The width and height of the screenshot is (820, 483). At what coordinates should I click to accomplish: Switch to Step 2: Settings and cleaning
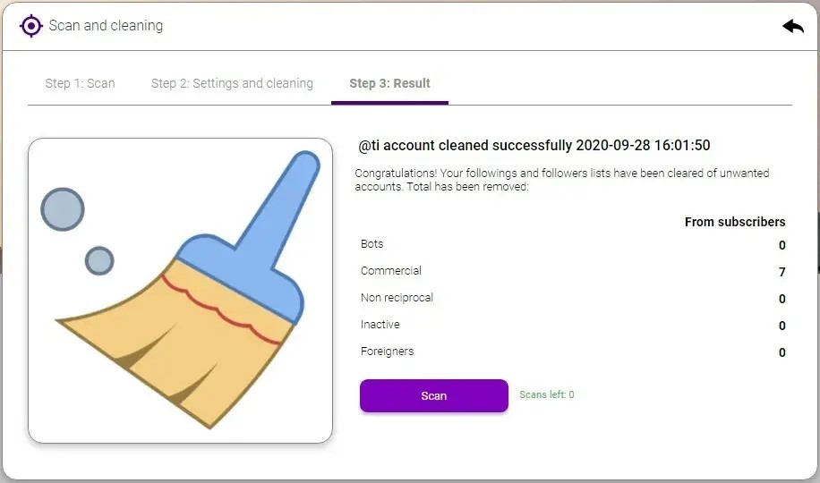tap(232, 84)
